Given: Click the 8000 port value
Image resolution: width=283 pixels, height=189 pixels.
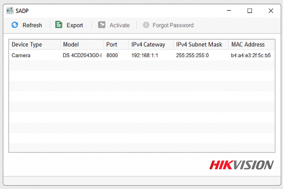Looking at the screenshot, I should click(112, 55).
